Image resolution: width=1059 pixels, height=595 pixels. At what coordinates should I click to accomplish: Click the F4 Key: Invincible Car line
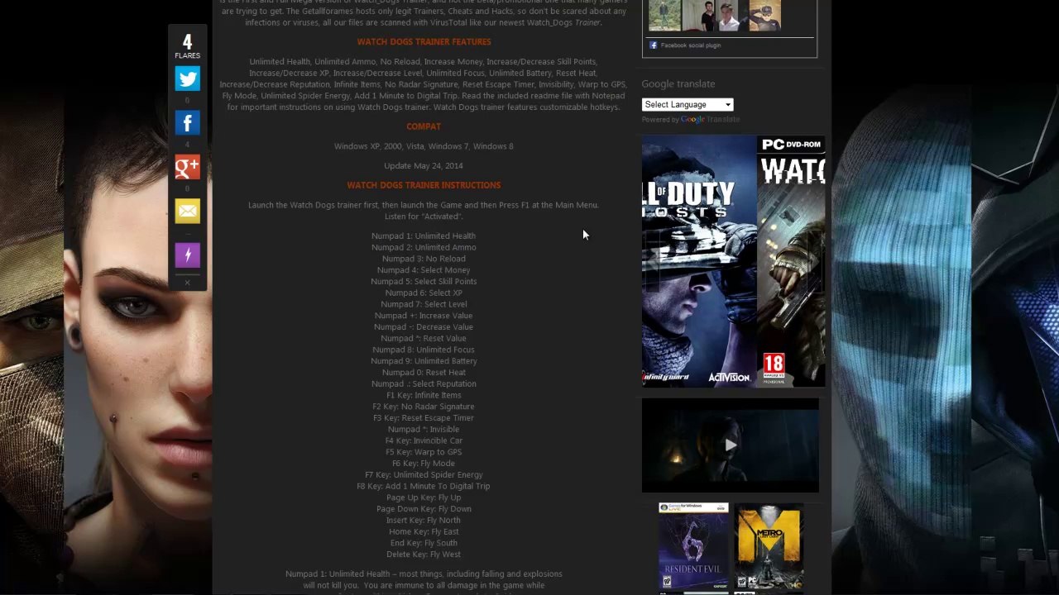pos(424,441)
